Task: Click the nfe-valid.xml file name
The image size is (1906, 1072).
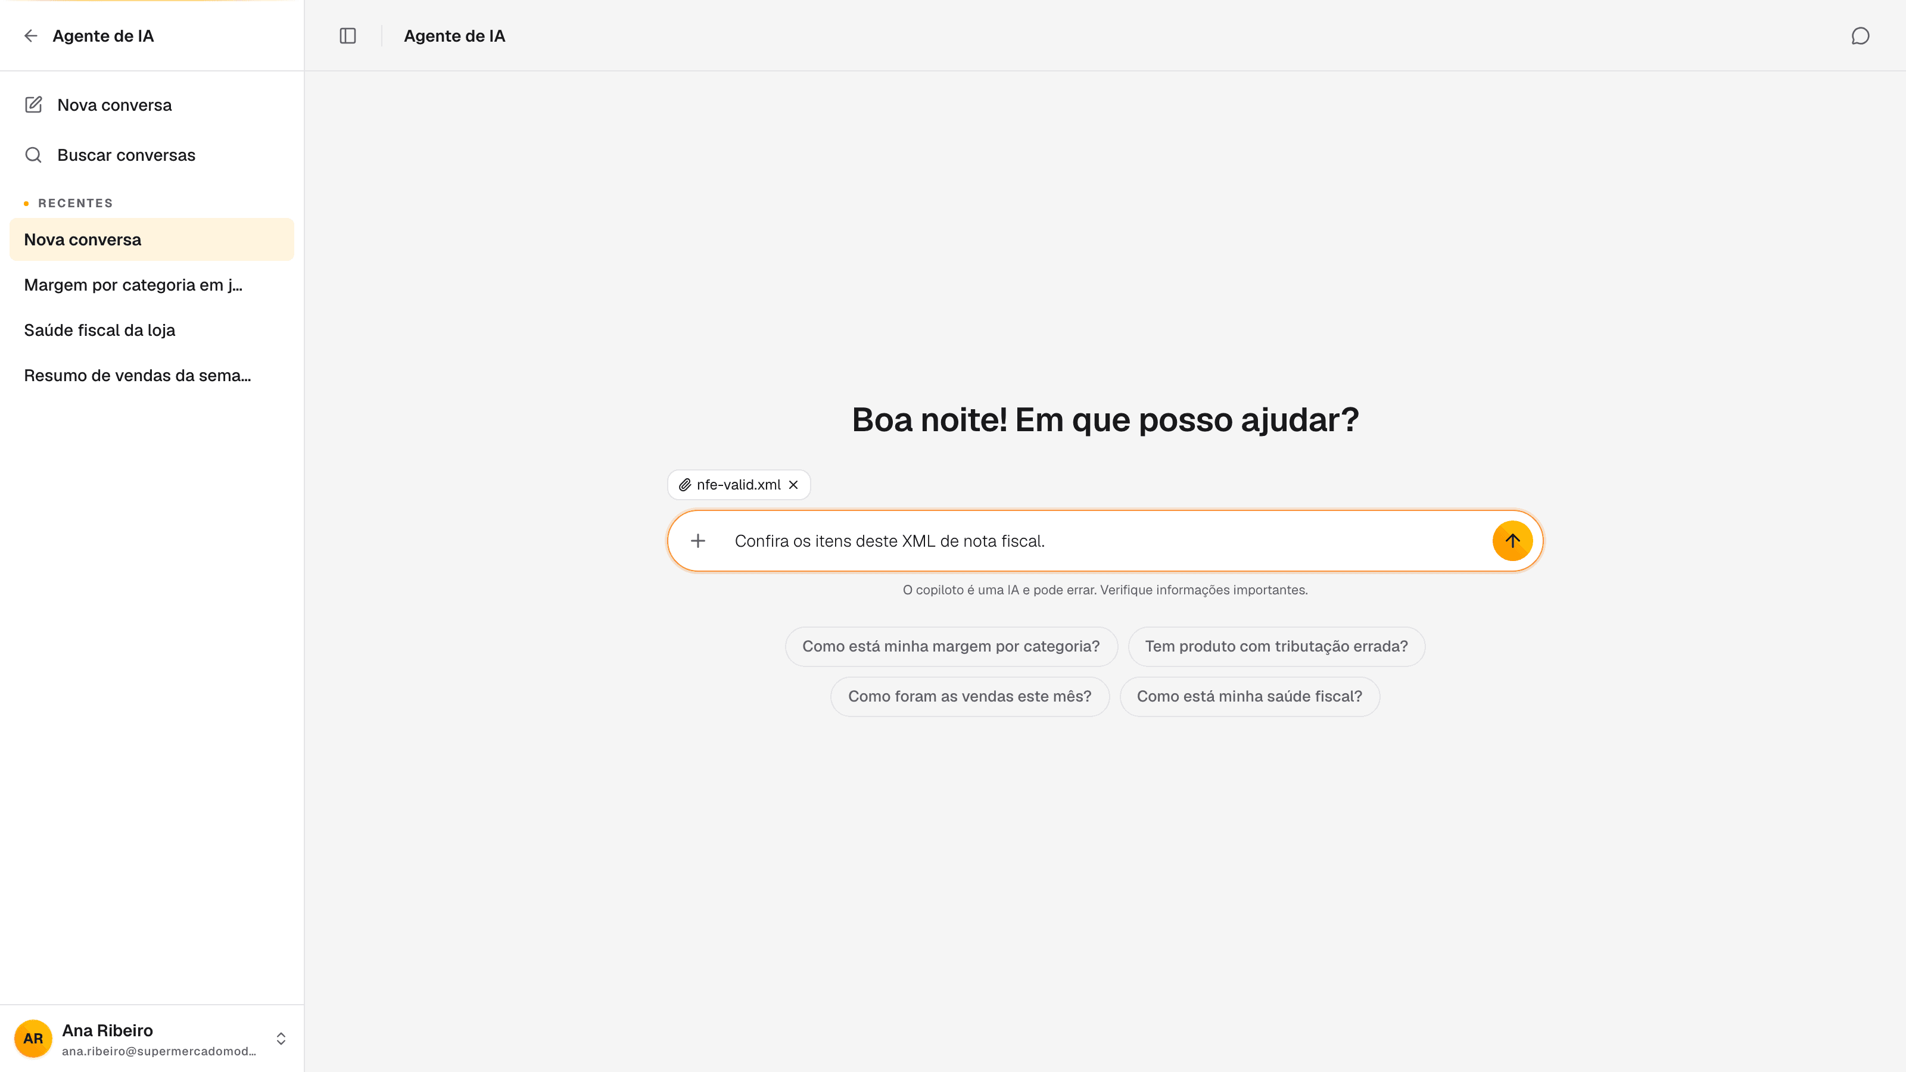Action: click(739, 485)
